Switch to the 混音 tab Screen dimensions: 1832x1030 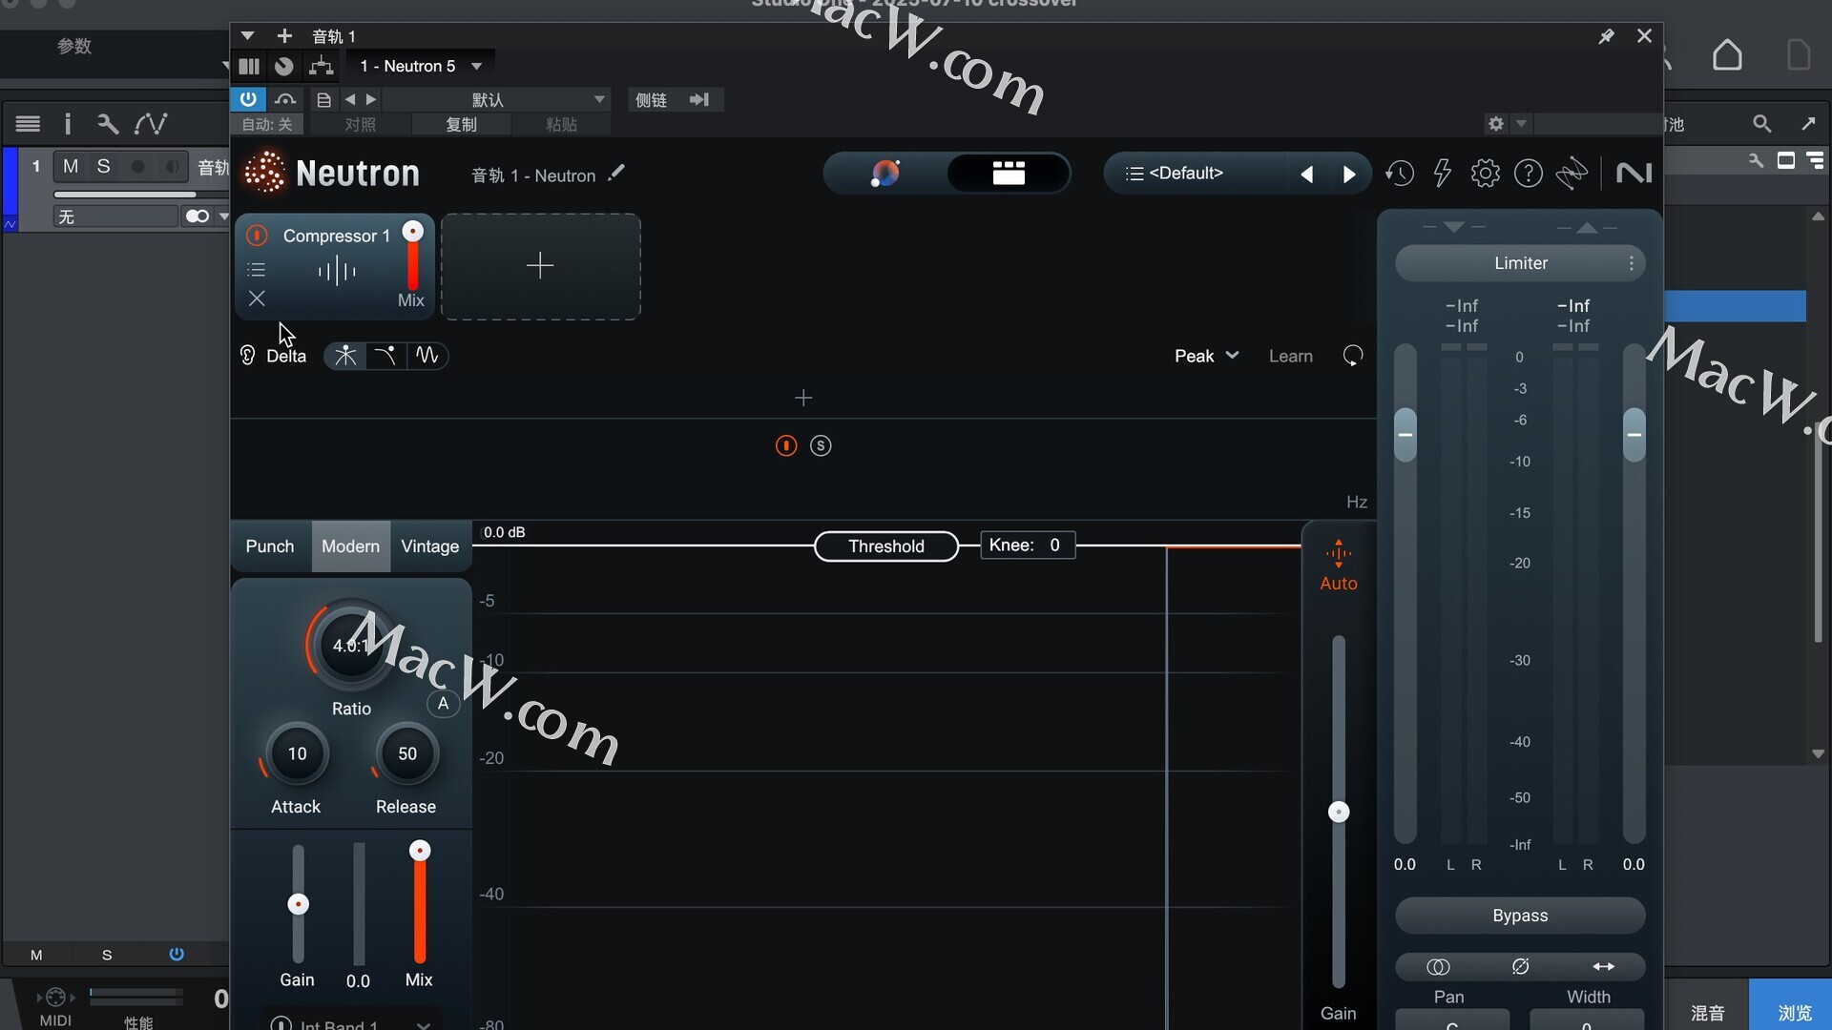tap(1707, 1013)
